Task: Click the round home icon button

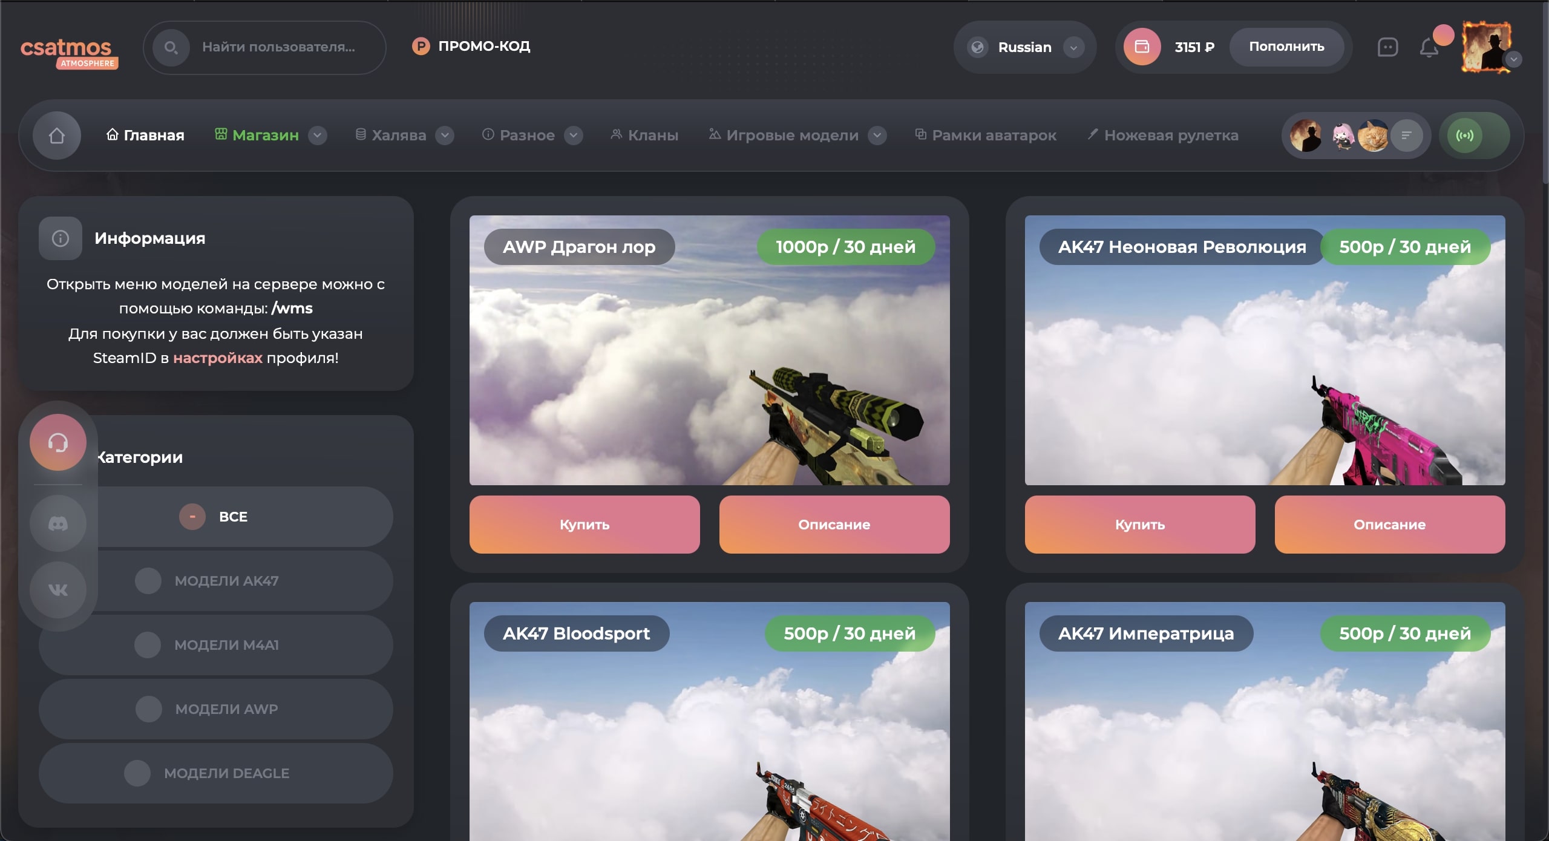Action: point(57,136)
